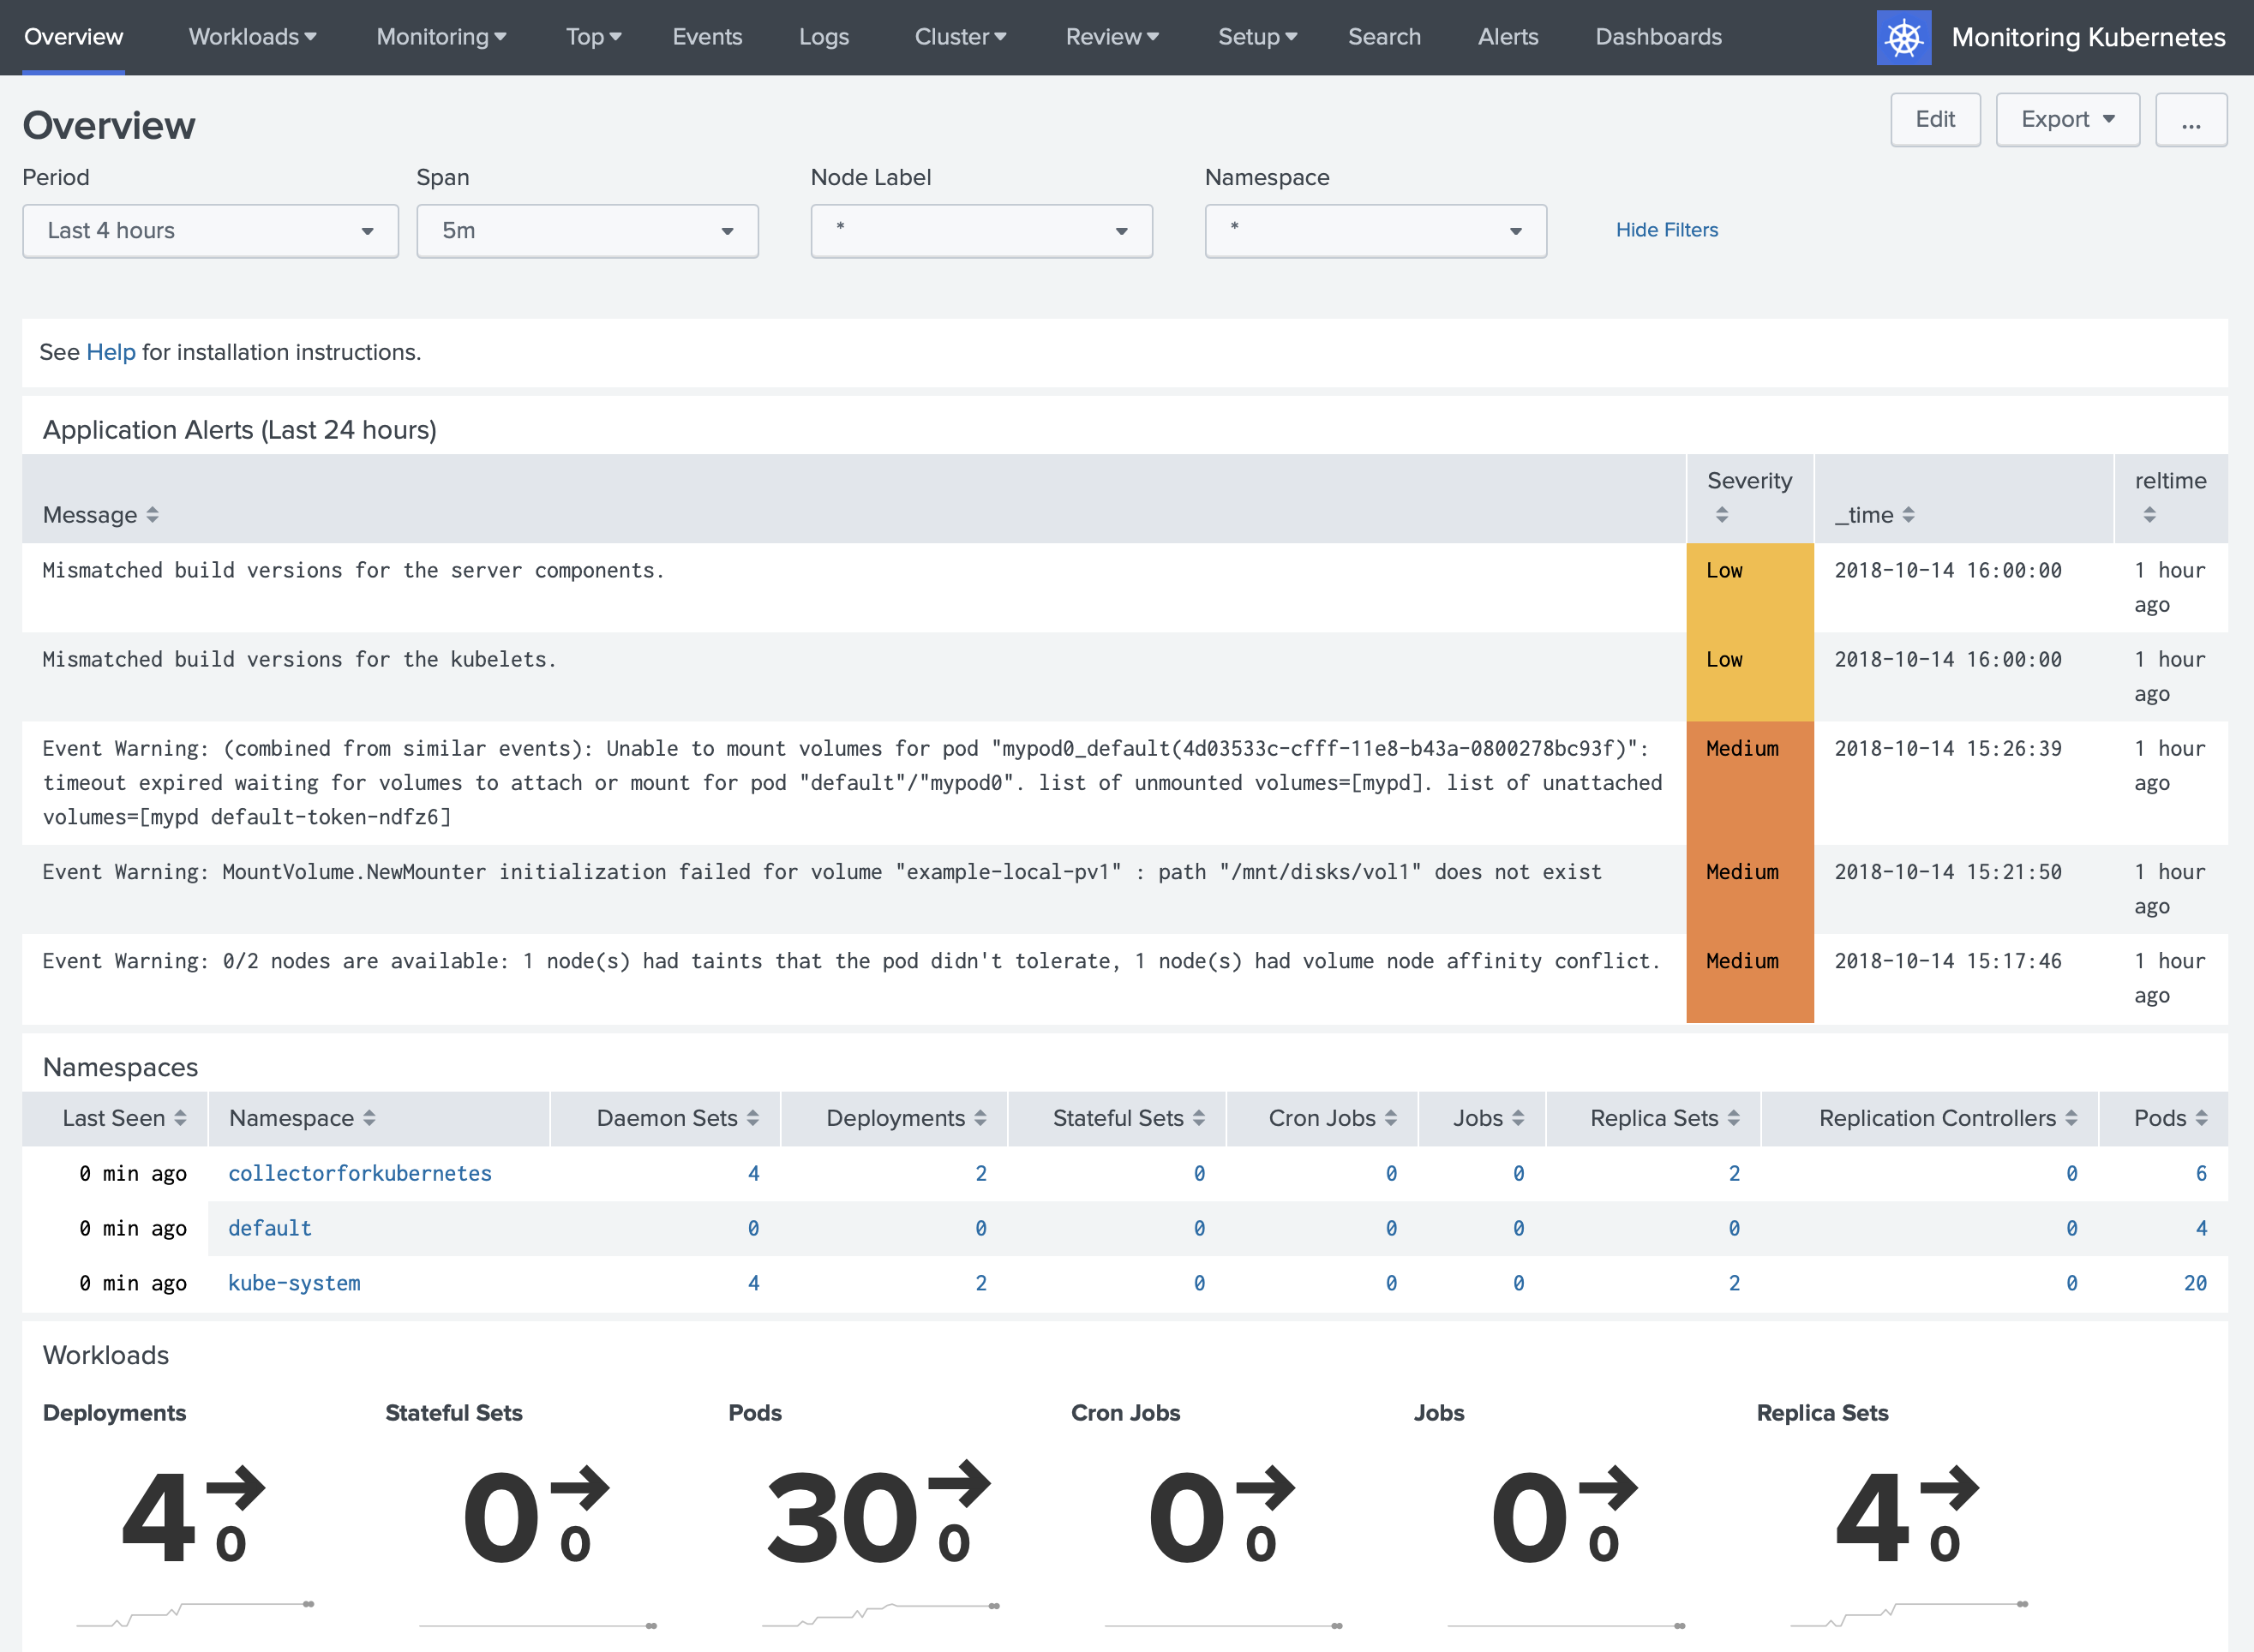Open the Review dropdown menu
Viewport: 2254px width, 1652px height.
click(1112, 35)
